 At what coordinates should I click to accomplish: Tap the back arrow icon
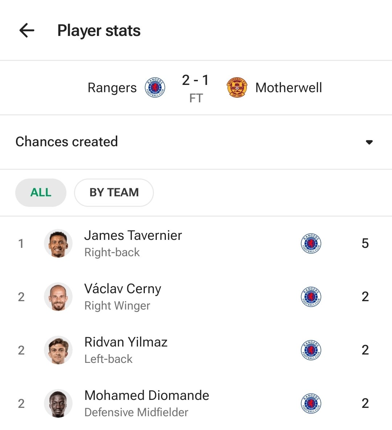point(26,30)
